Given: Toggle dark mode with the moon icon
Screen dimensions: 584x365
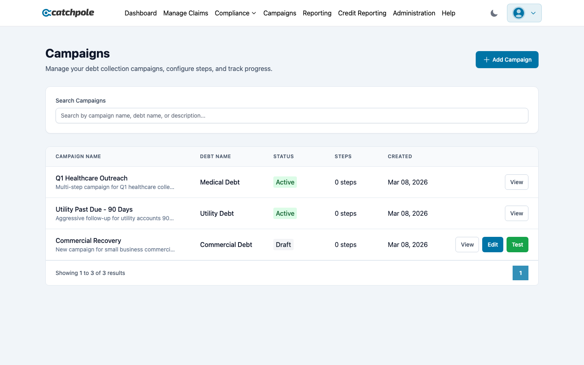Looking at the screenshot, I should coord(494,13).
